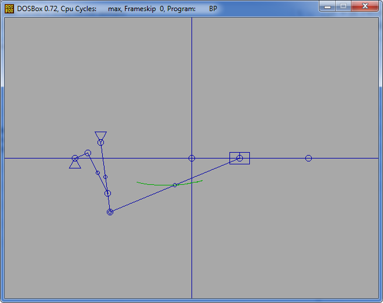This screenshot has height=303, width=383.
Task: Click the double-circle joint at the linkage bottom
Action: click(x=110, y=212)
